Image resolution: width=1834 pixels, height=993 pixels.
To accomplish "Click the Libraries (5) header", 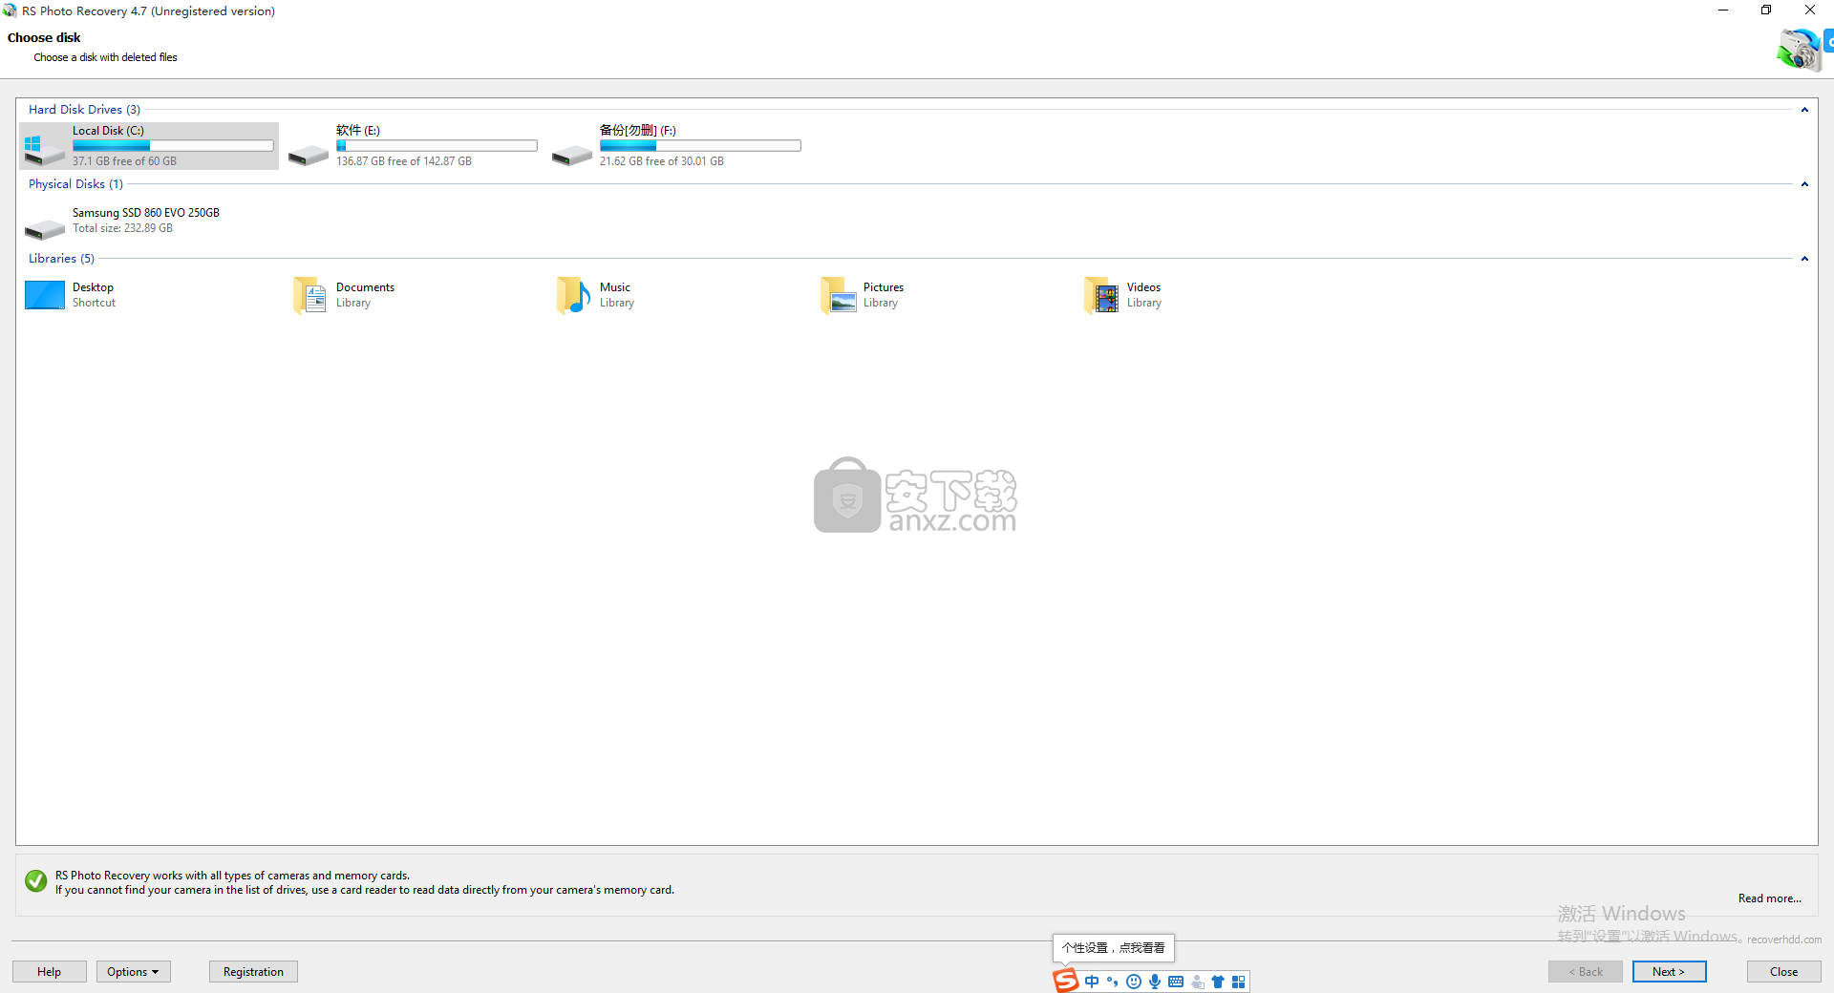I will click(61, 259).
